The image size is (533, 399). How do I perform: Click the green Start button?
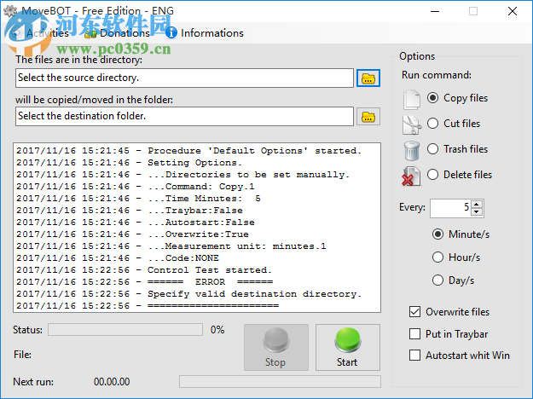(348, 347)
